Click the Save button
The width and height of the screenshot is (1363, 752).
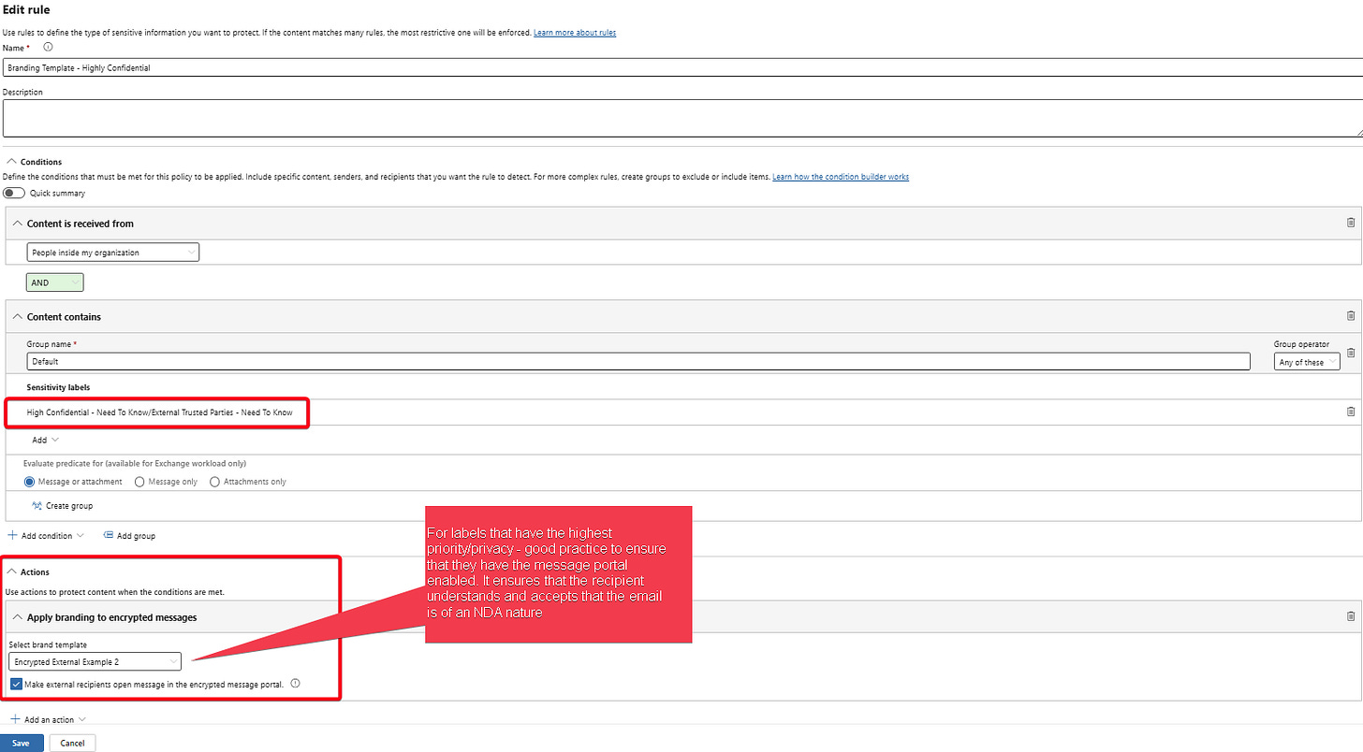tap(22, 744)
